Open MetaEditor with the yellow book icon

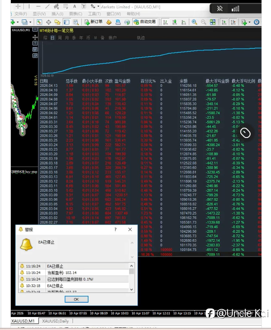(109, 22)
